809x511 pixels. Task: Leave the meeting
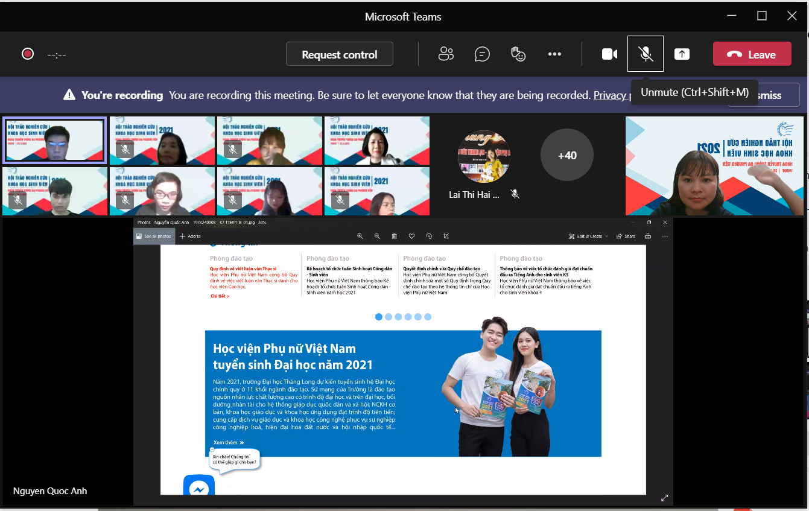click(x=752, y=54)
